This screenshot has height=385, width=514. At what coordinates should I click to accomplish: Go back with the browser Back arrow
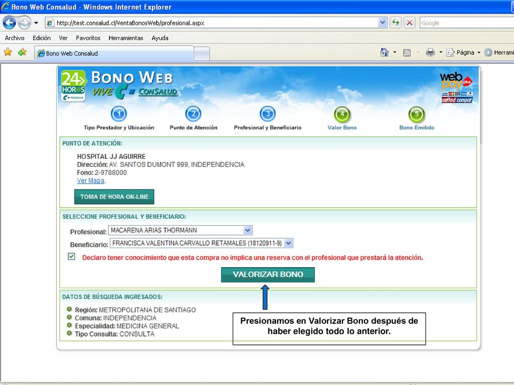(x=9, y=23)
